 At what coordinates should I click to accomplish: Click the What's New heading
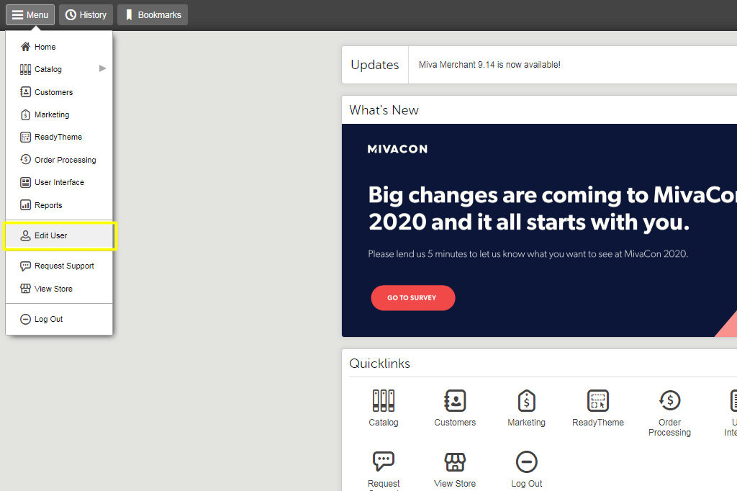pyautogui.click(x=384, y=110)
